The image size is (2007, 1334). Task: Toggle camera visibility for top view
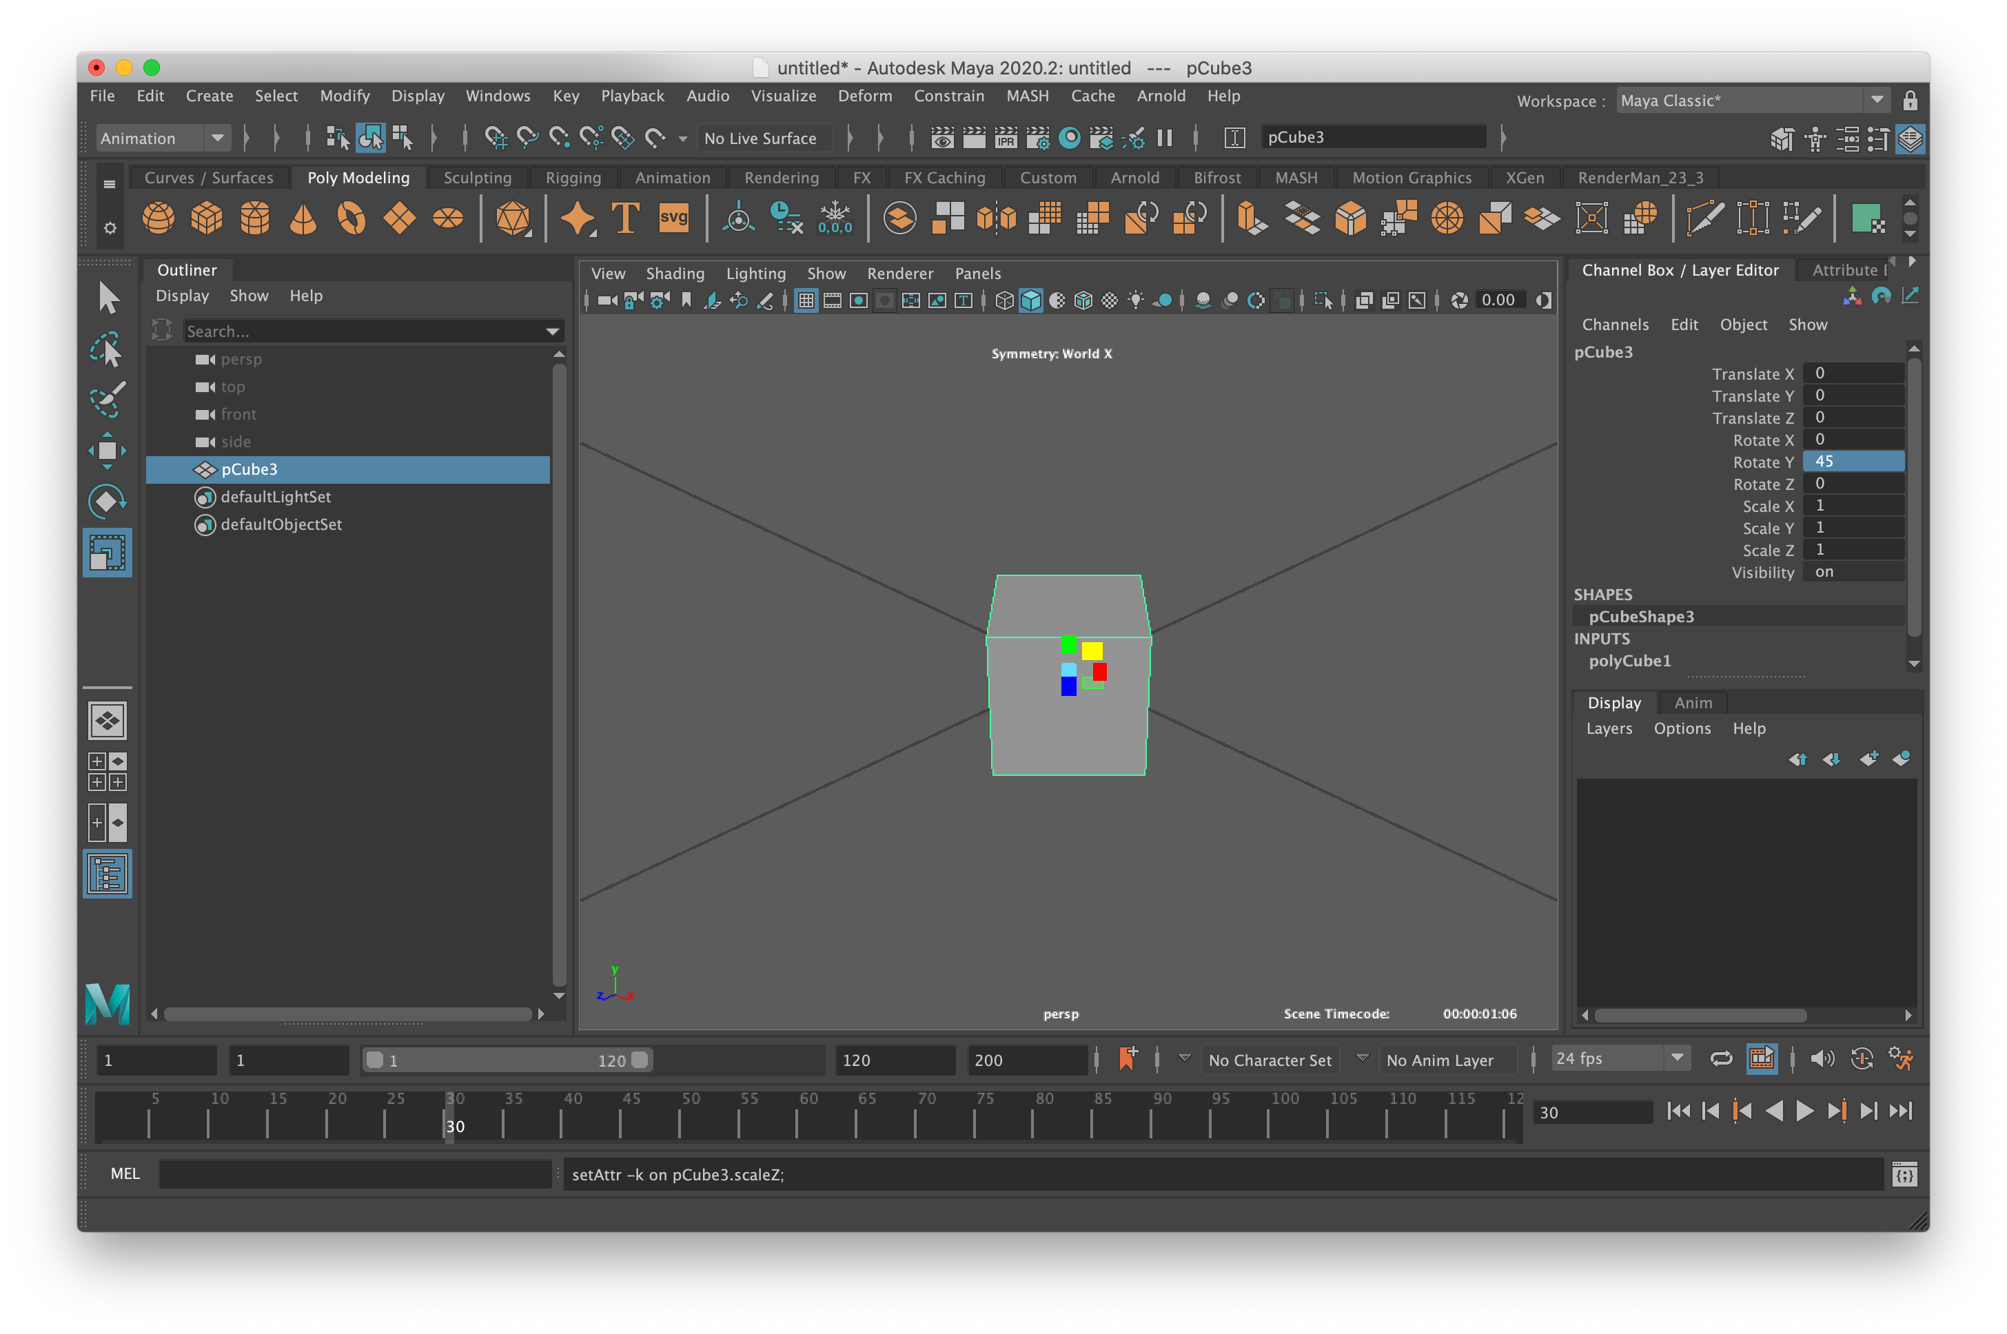[x=204, y=387]
